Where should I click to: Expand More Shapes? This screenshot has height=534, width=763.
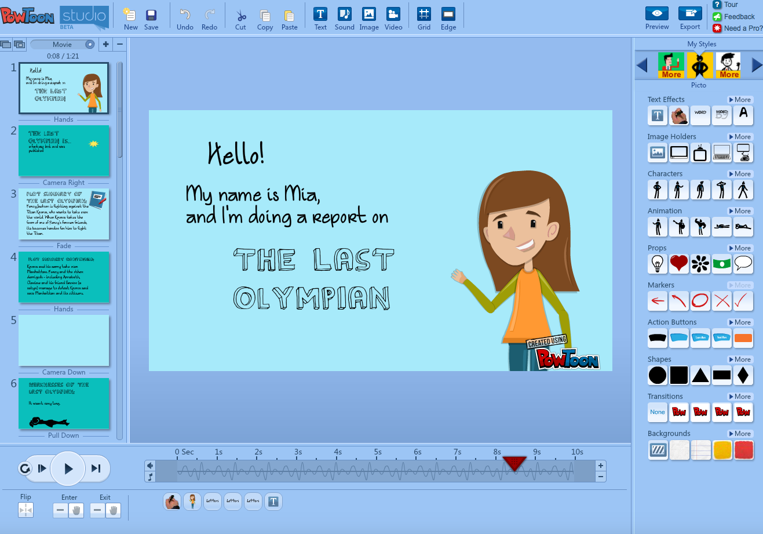click(740, 359)
